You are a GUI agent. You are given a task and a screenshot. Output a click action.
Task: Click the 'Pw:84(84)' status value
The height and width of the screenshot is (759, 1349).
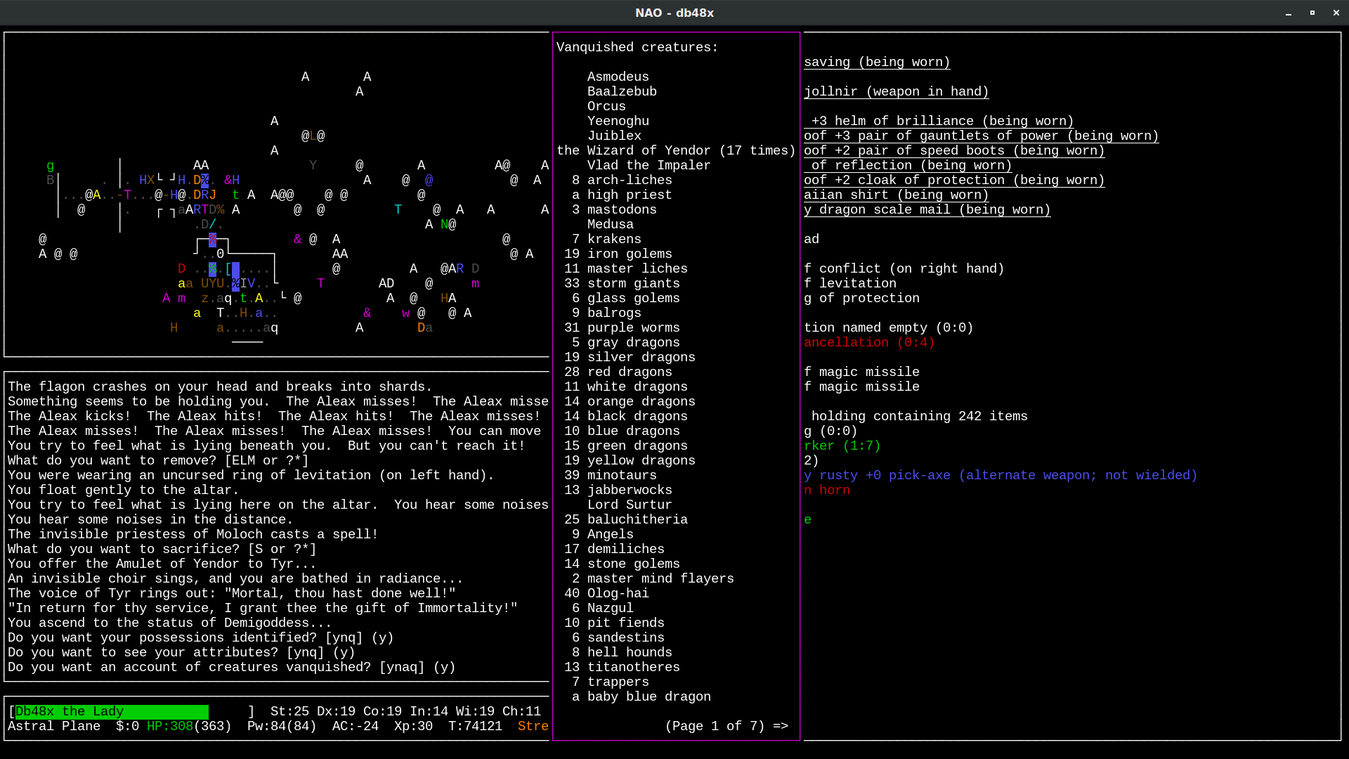click(282, 726)
